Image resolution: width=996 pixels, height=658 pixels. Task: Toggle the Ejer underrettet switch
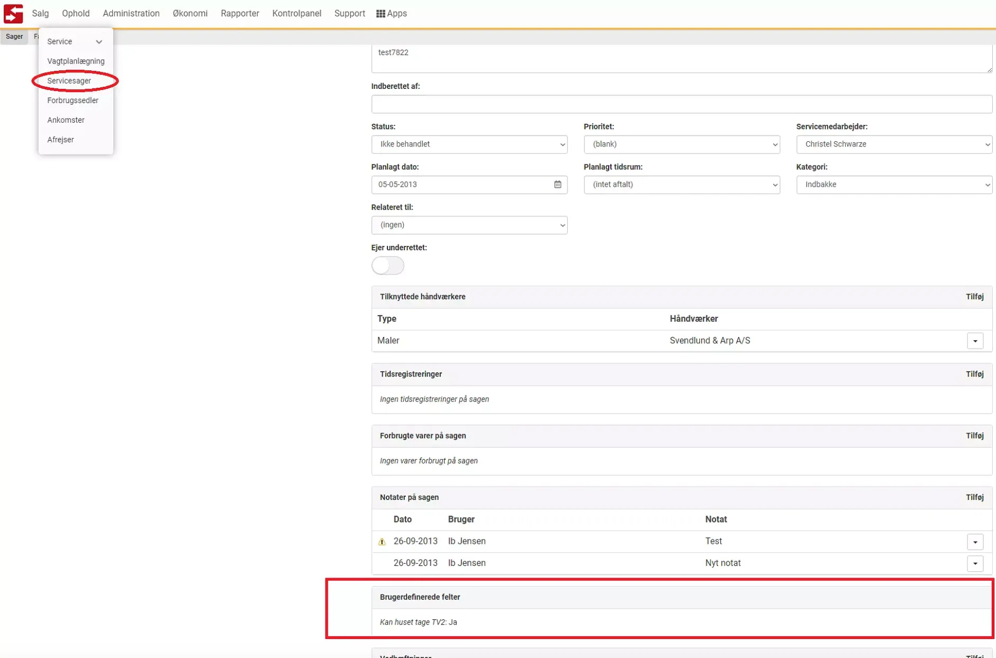click(387, 266)
